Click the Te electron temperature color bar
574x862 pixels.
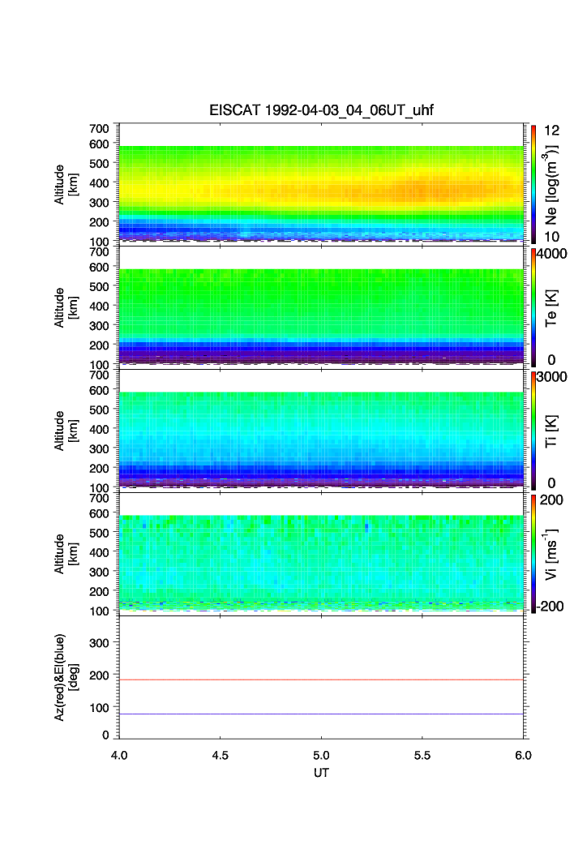pyautogui.click(x=533, y=307)
